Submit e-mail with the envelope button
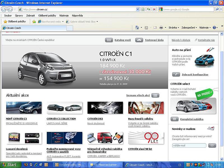Screen dimensions: 224x168 pos(212,145)
